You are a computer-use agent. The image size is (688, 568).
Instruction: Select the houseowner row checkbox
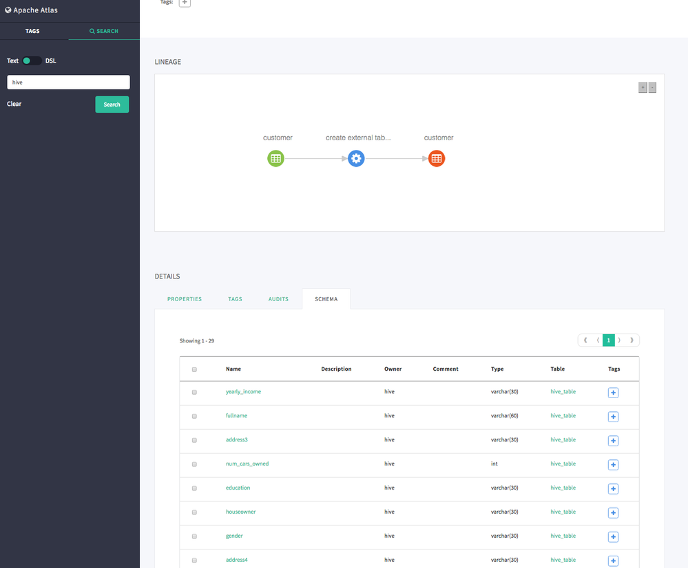pyautogui.click(x=194, y=512)
